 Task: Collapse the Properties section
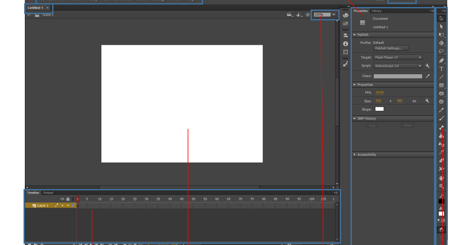354,85
